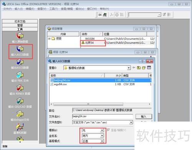This screenshot has height=150, width=192.
Task: Switch to the 打开文档 sidebar section
Action: [20, 21]
